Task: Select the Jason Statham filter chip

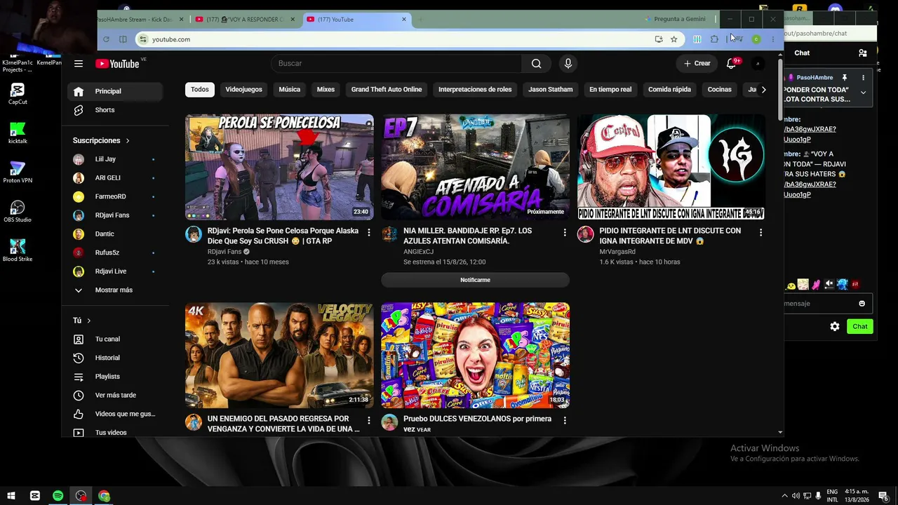Action: coord(551,90)
